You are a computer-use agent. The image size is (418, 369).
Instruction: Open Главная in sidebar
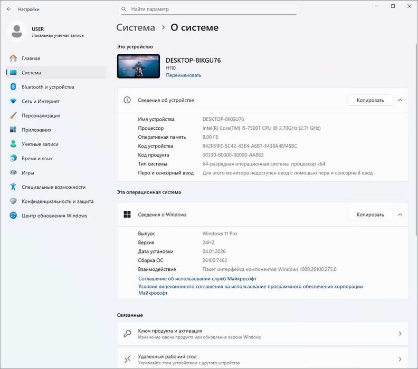pyautogui.click(x=56, y=58)
